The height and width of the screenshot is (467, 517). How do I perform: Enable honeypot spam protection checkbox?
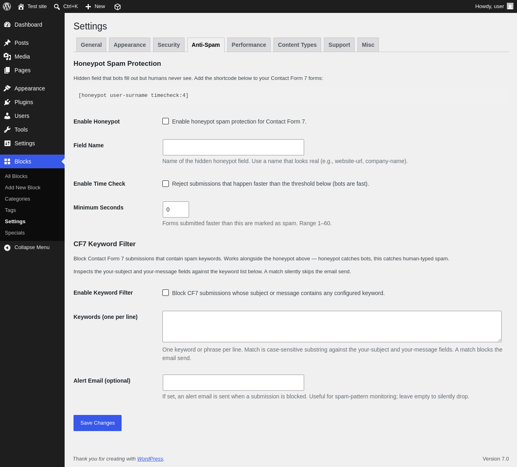[166, 121]
